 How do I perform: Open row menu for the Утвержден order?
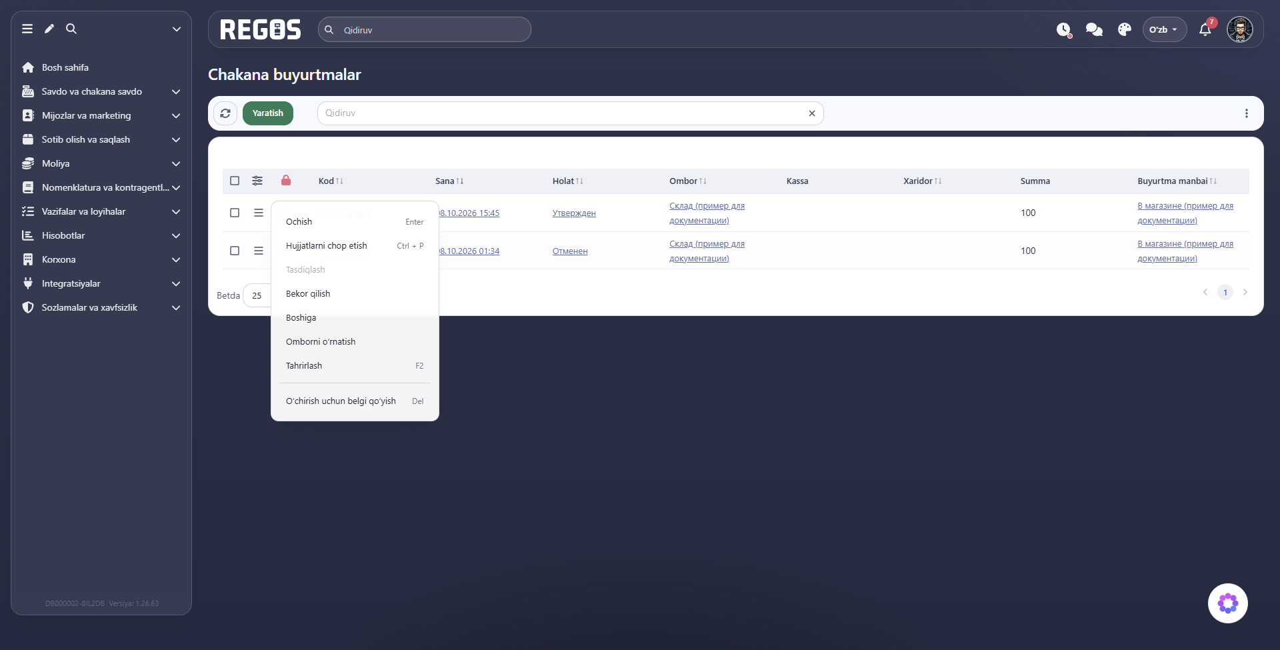coord(259,213)
